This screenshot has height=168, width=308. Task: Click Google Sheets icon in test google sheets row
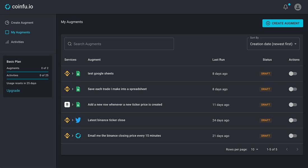pyautogui.click(x=78, y=73)
